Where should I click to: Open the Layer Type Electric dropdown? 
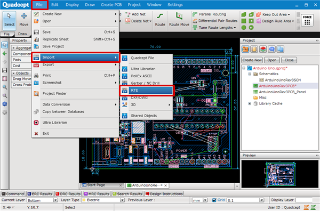click(122, 200)
